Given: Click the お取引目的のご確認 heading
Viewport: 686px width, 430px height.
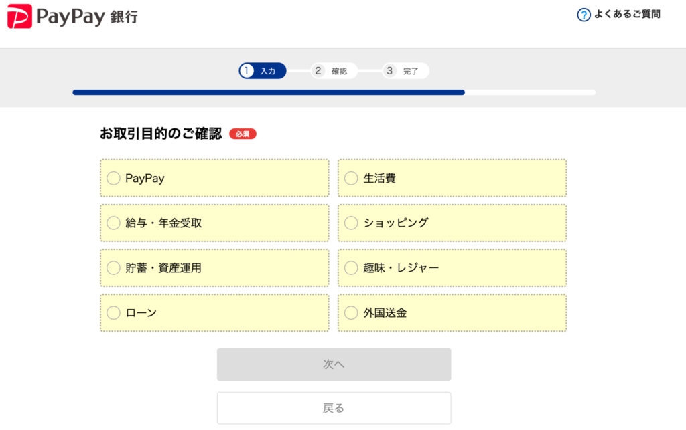Looking at the screenshot, I should pos(161,134).
